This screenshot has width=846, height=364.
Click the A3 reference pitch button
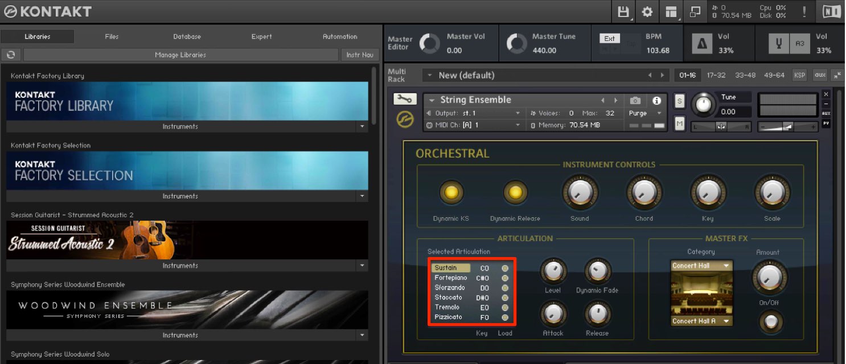pyautogui.click(x=800, y=43)
